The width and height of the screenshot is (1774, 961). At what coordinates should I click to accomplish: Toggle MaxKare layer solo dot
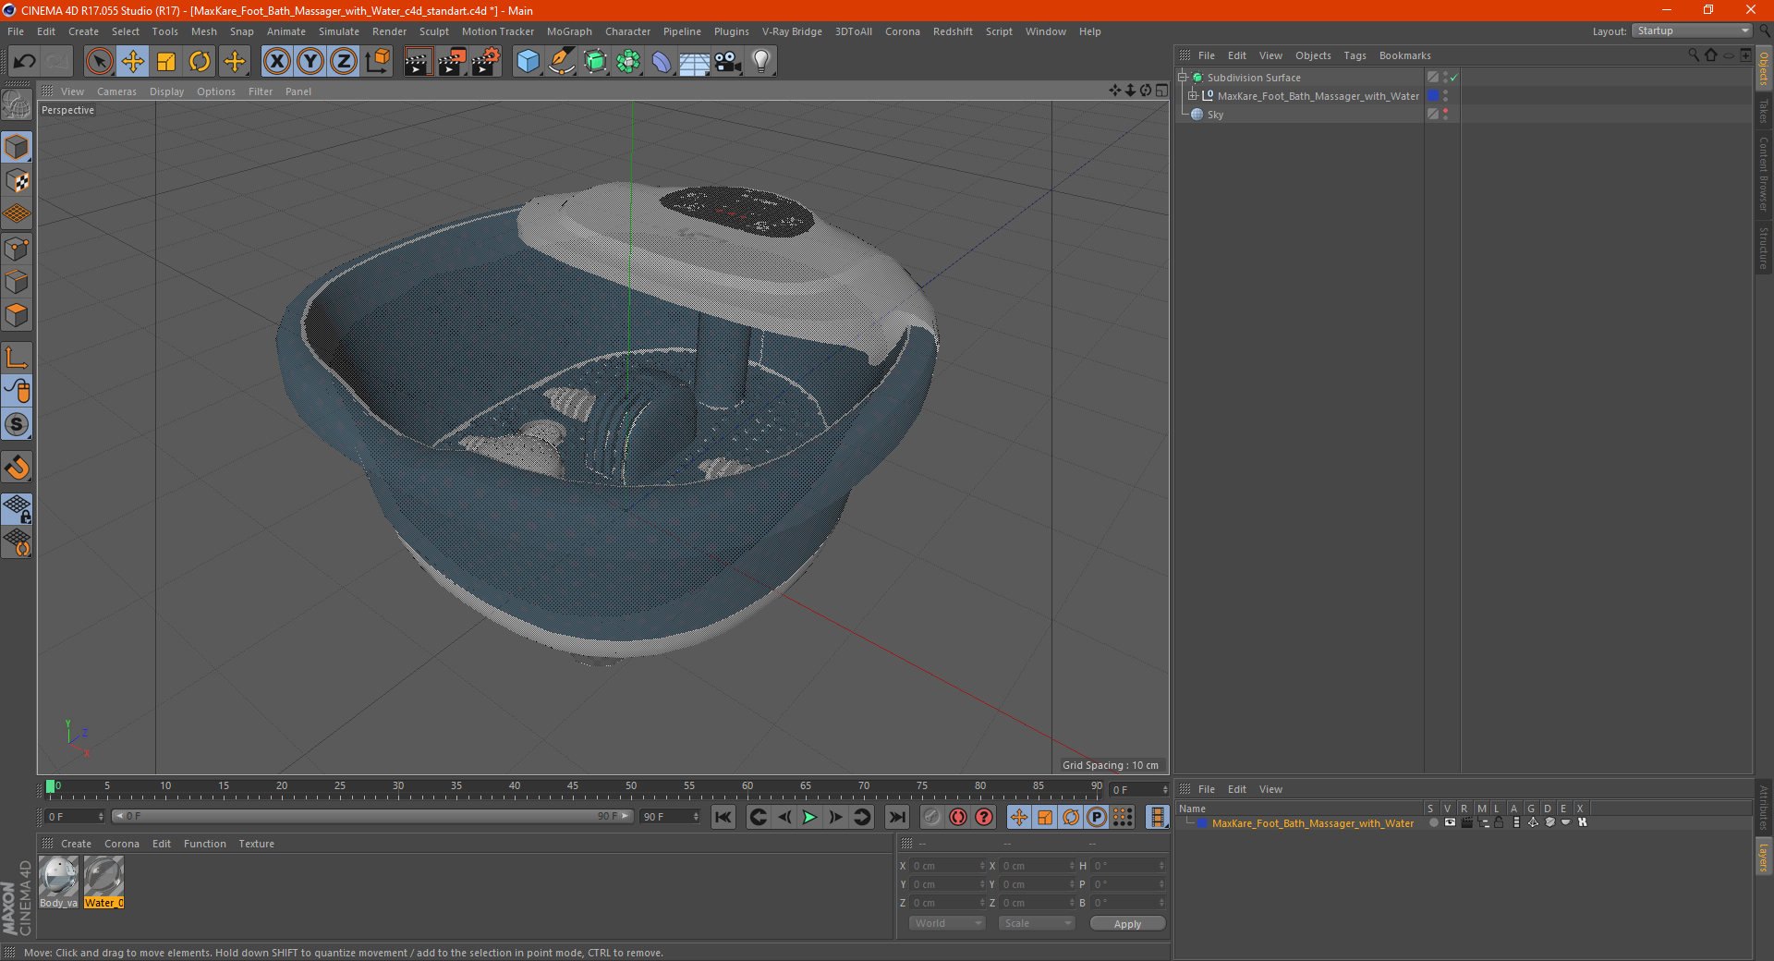click(x=1433, y=822)
